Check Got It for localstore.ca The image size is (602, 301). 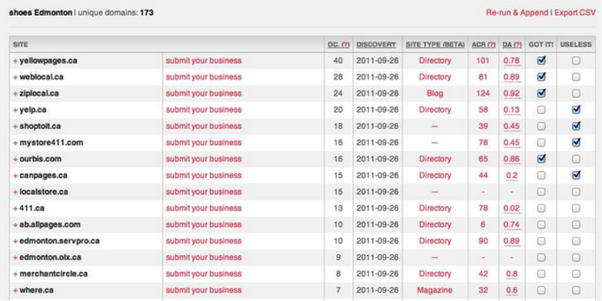541,192
